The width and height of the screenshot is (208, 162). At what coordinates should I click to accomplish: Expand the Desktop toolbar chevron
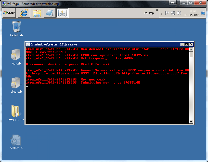(x=157, y=10)
